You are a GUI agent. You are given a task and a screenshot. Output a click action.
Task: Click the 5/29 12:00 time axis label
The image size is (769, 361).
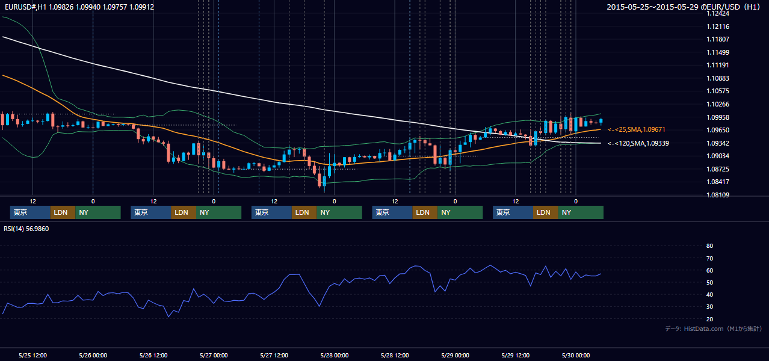coord(515,355)
